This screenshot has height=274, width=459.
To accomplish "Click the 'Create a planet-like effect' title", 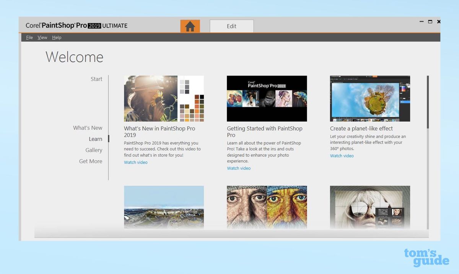I will (361, 129).
